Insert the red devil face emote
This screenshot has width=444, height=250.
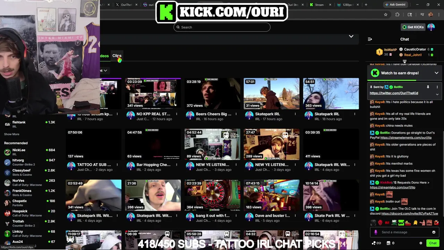pos(380,223)
